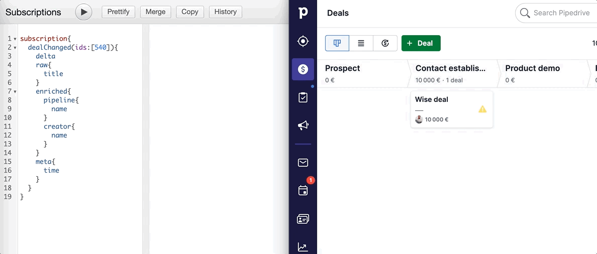Click the meta field on line 15
This screenshot has height=254, width=597.
click(x=43, y=162)
